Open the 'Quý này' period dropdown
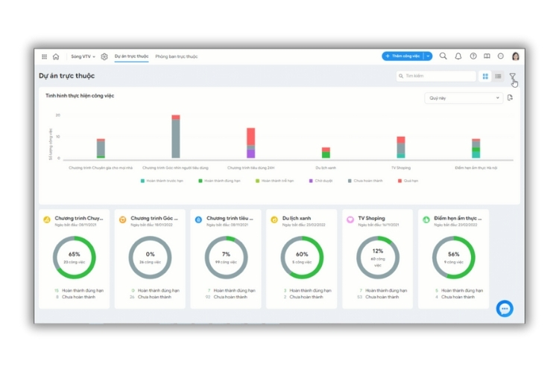This screenshot has height=372, width=559. [x=464, y=97]
